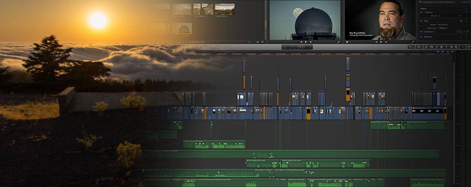The height and width of the screenshot is (187, 471).
Task: Adjust the browser clip duration slider
Action: pos(252,42)
